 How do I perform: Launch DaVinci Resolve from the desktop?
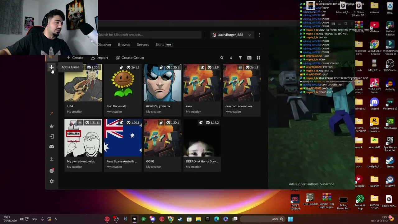(390, 29)
